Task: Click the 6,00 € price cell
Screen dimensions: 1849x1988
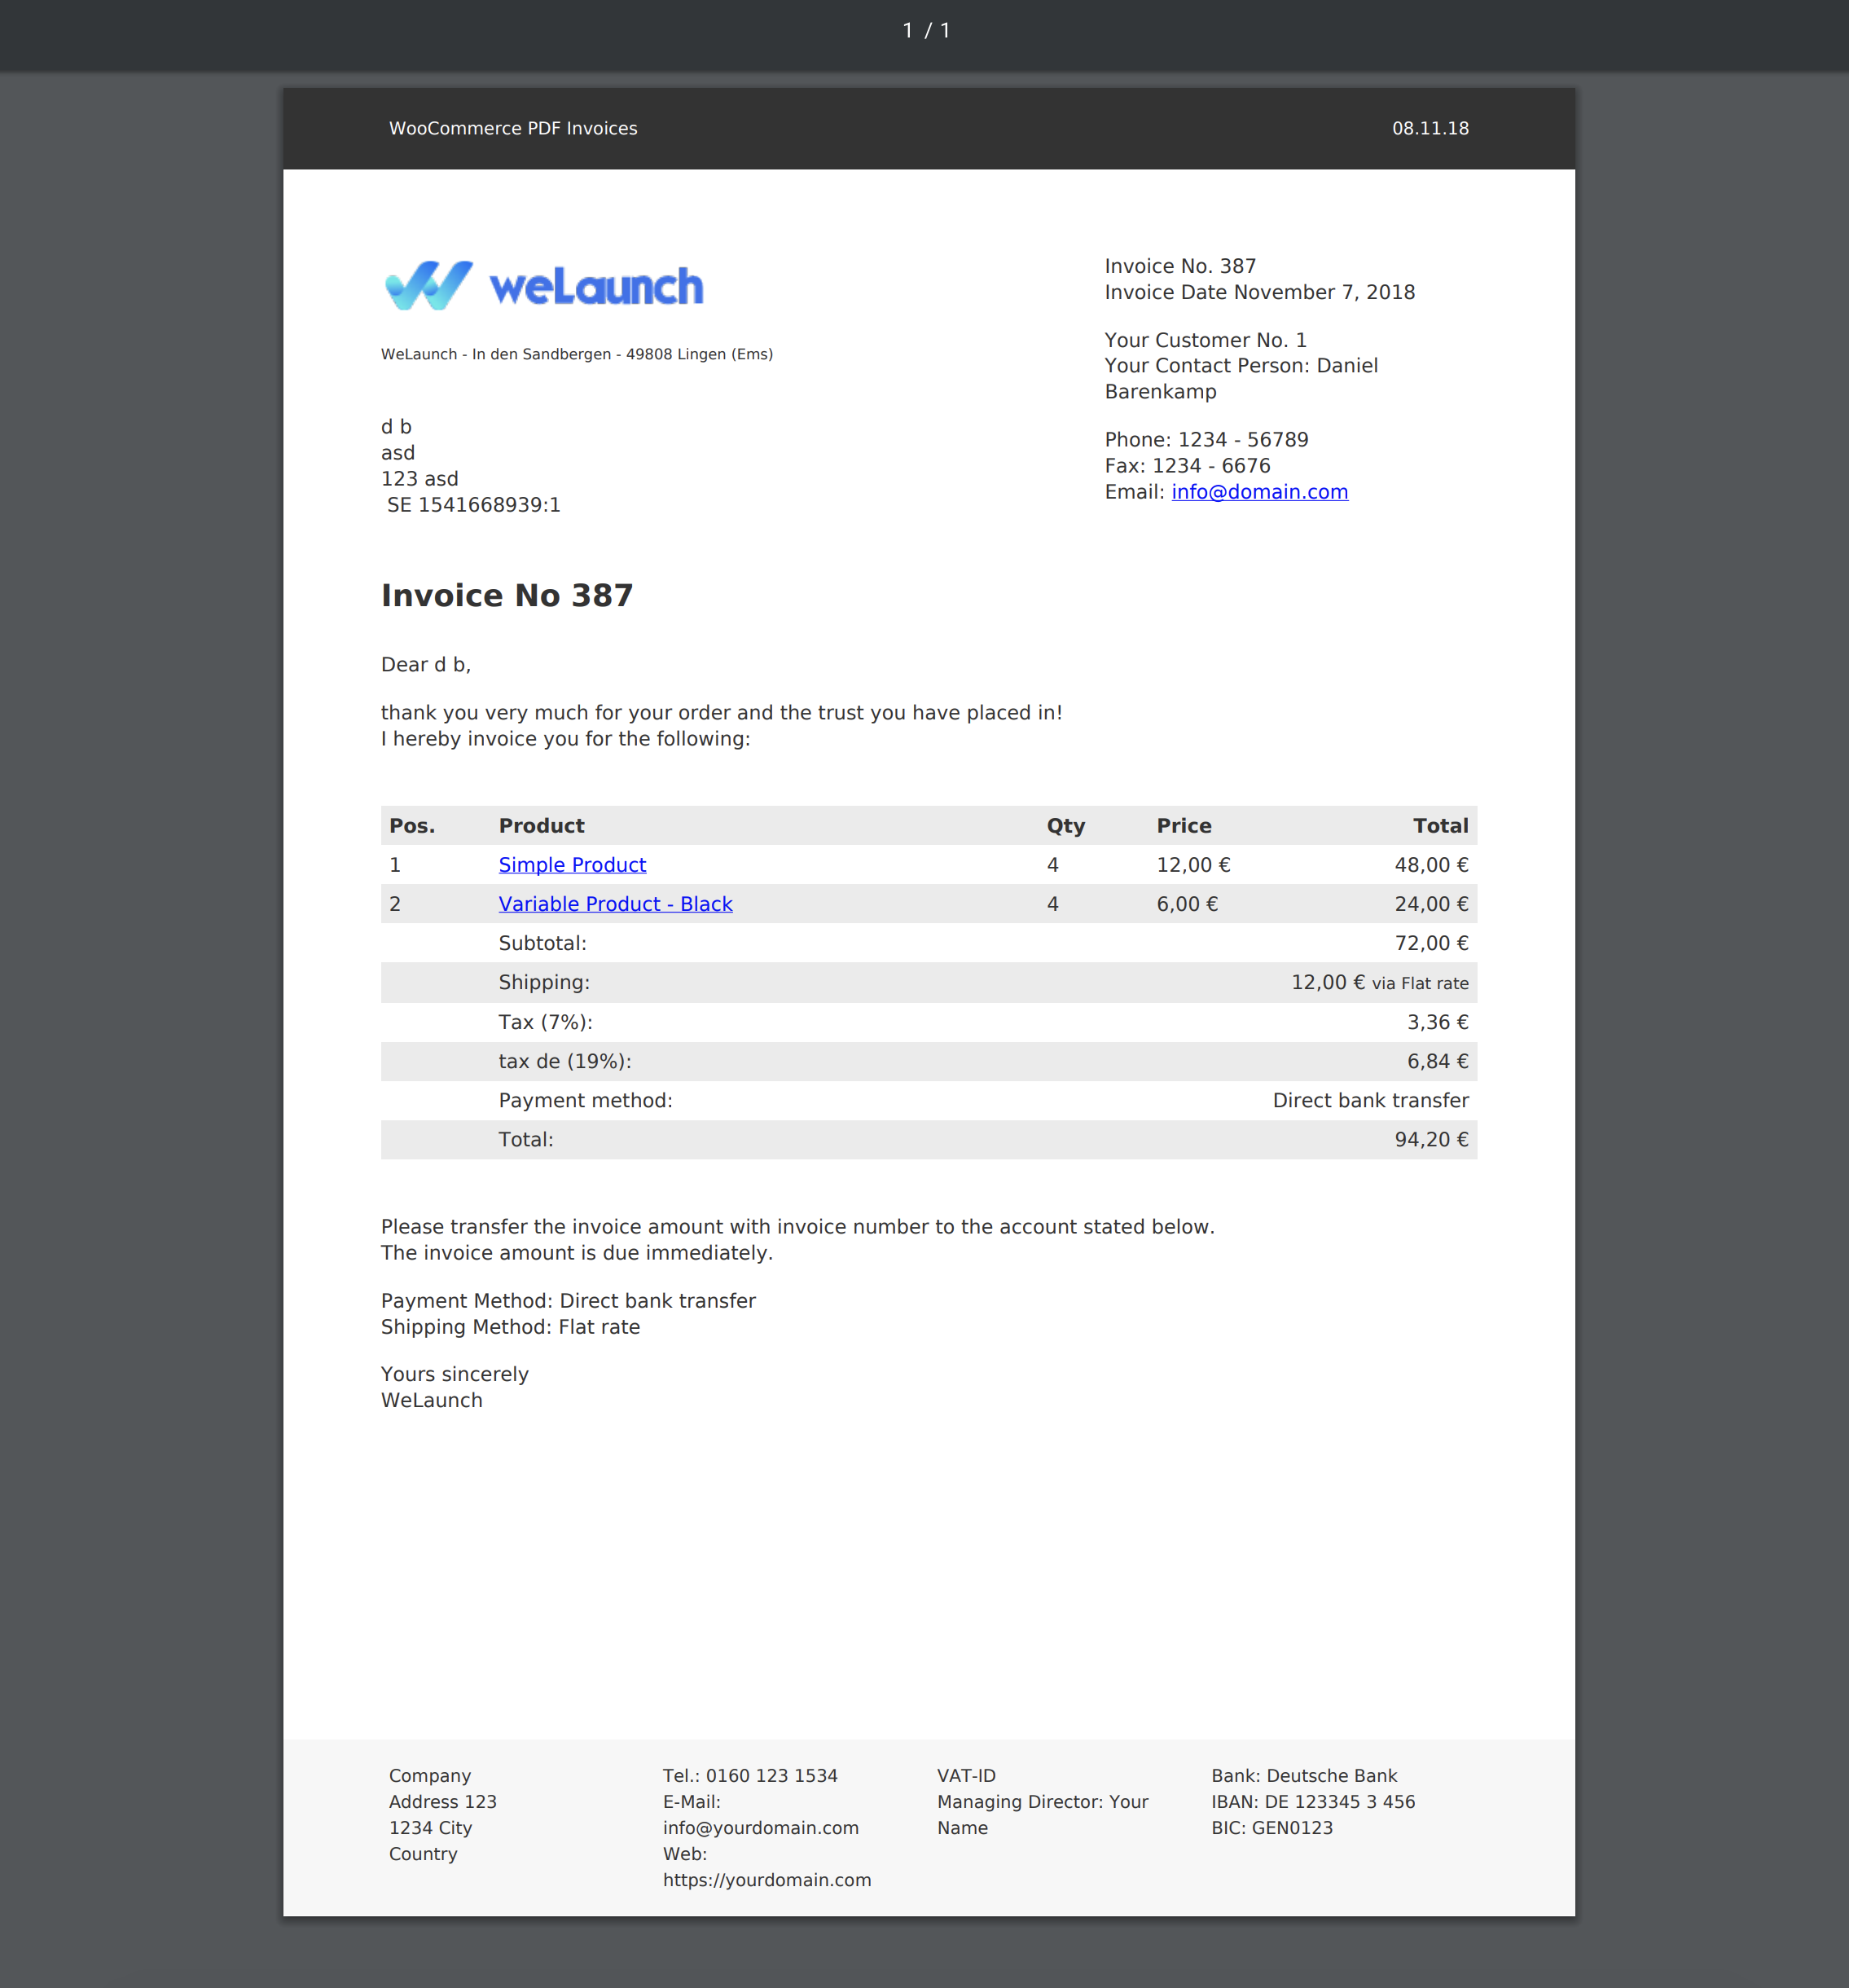Action: 1187,904
